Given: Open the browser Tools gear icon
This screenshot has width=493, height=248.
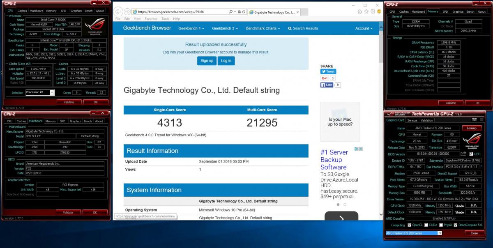Looking at the screenshot, I should coord(372,11).
